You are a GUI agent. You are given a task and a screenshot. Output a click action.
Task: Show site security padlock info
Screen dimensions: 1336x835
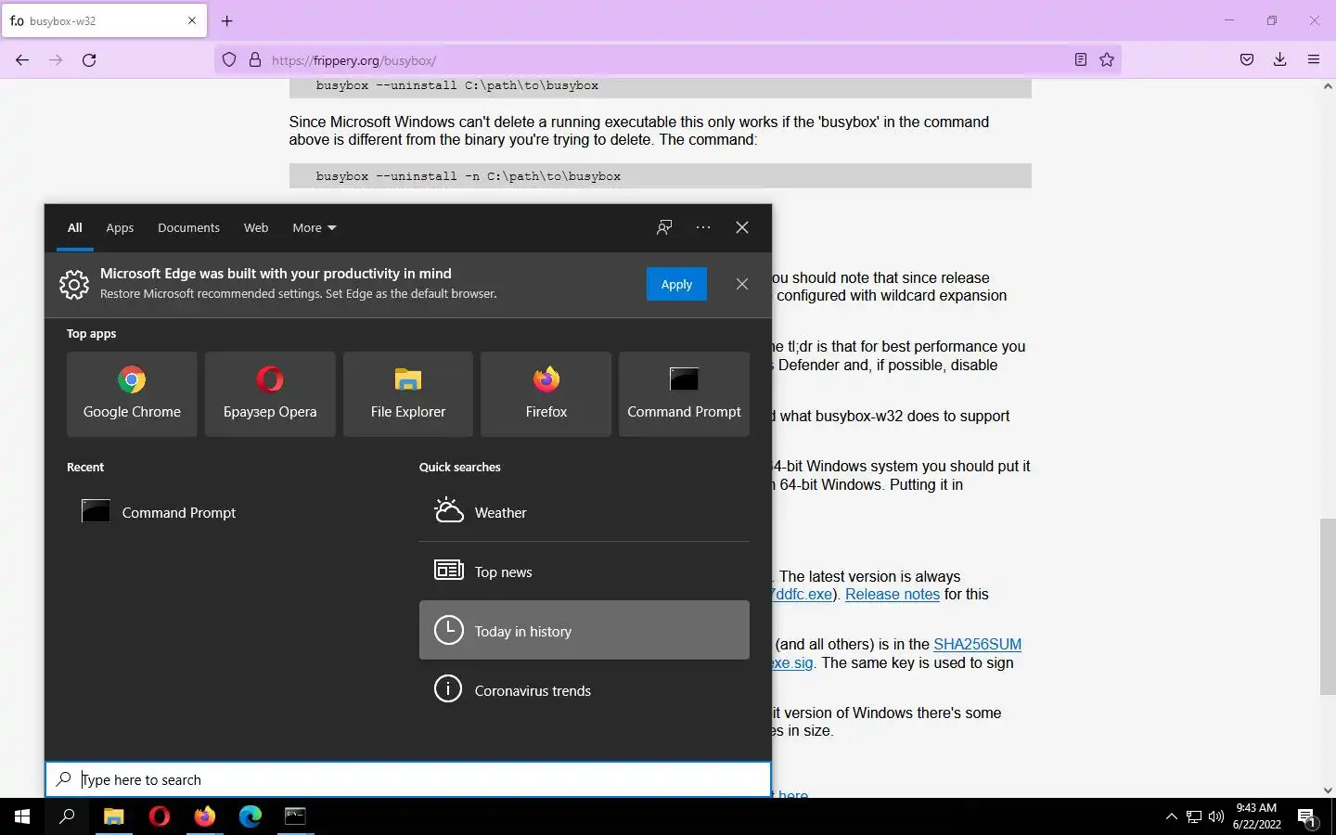[x=255, y=60]
